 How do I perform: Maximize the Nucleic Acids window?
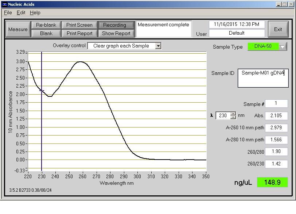click(x=285, y=4)
